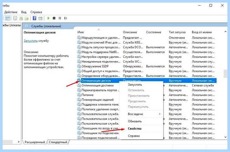
Task: Click the Show/Hide Console Tree icon
Action: (8, 18)
